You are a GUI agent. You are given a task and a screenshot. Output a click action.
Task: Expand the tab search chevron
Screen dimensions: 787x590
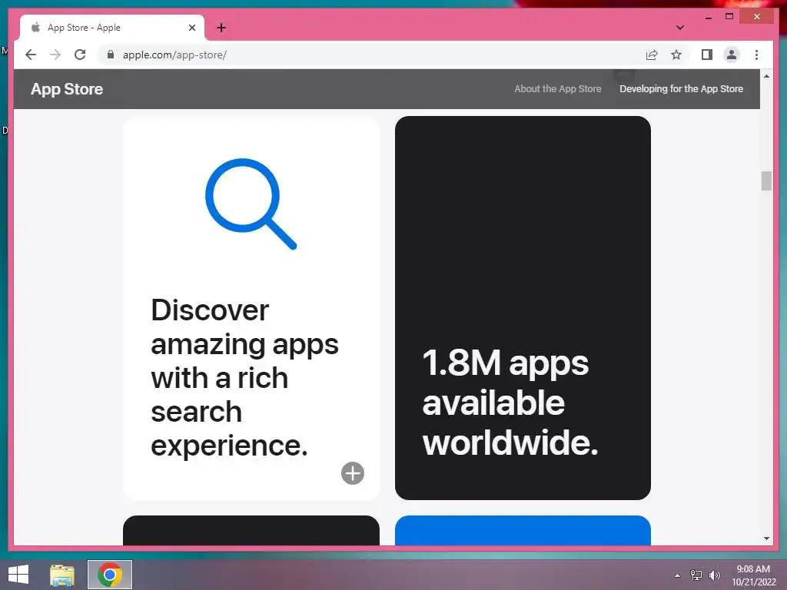tap(679, 28)
